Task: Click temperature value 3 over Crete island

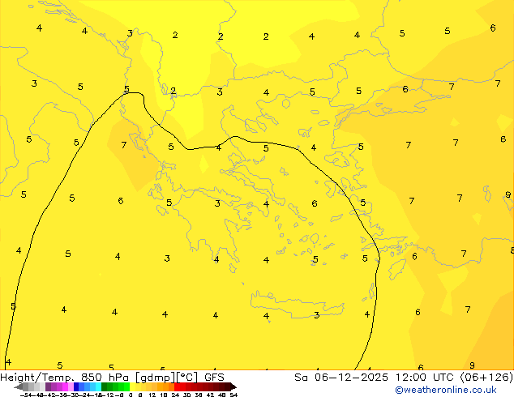Action: click(317, 315)
